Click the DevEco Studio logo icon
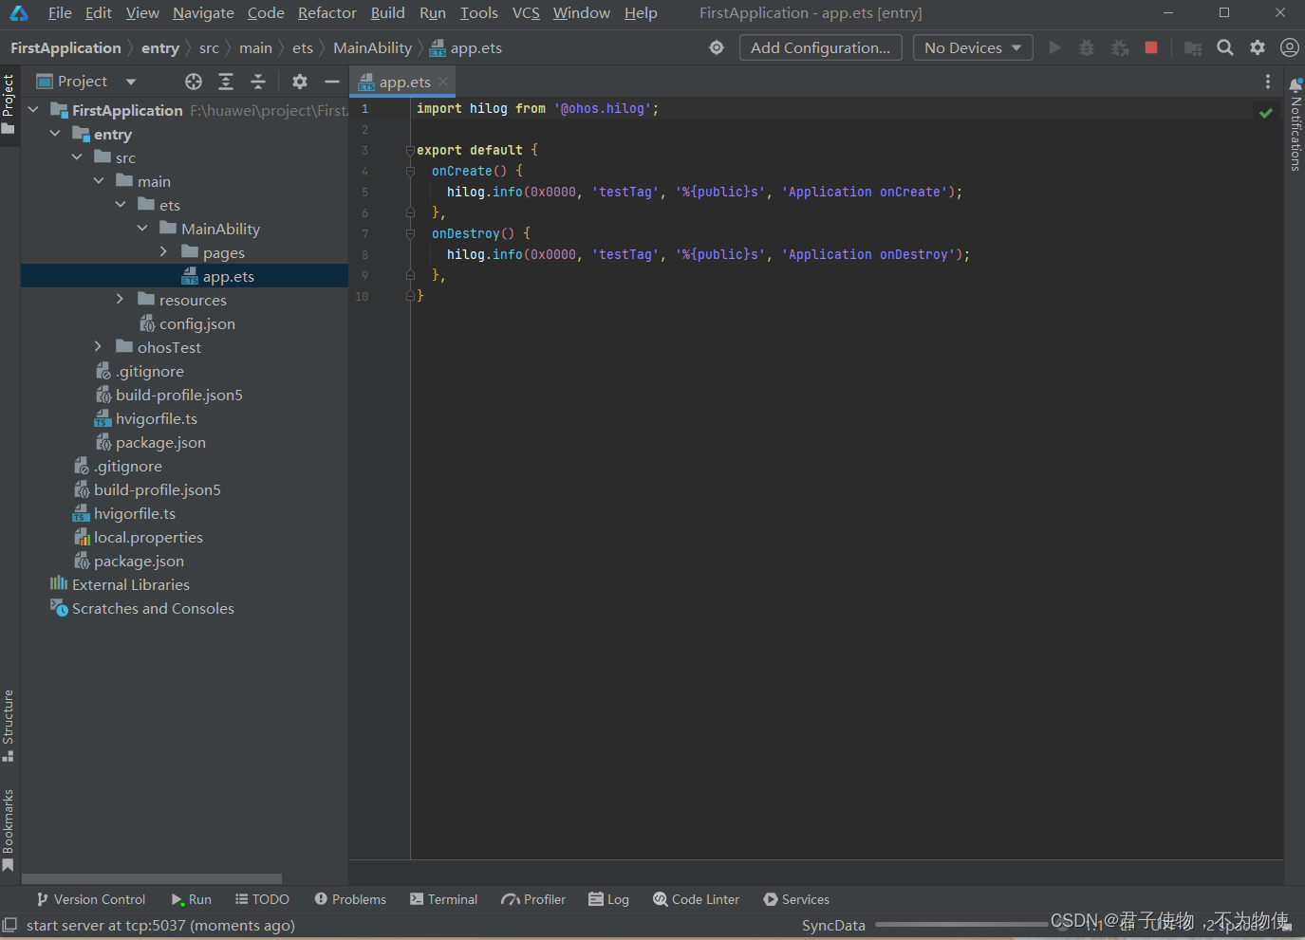Image resolution: width=1305 pixels, height=940 pixels. point(19,13)
